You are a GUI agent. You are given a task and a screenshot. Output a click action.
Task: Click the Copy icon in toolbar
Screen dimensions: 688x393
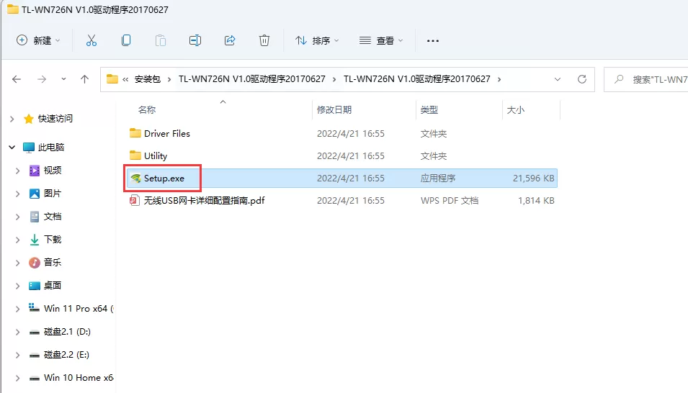tap(126, 40)
